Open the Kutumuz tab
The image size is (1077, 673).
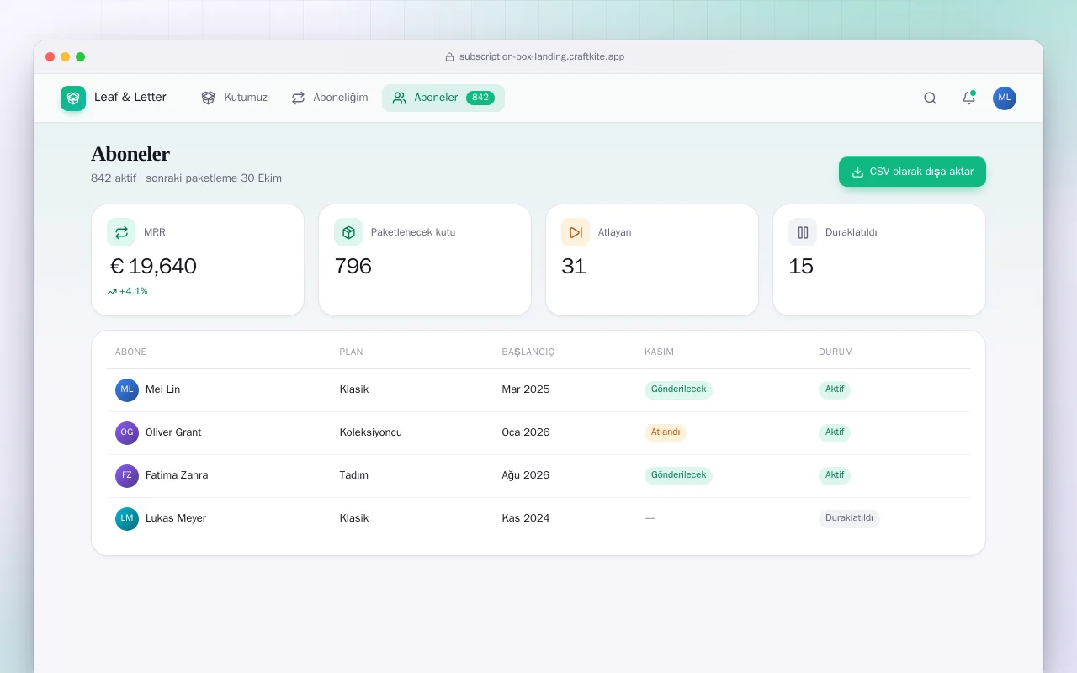(x=234, y=98)
